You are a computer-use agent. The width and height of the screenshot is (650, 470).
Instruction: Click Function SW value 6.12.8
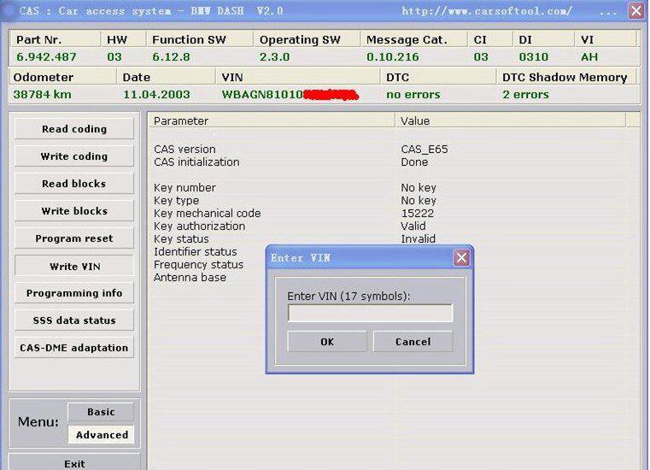(171, 57)
